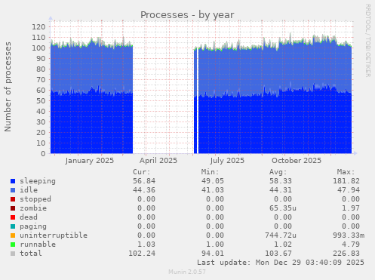
Task: Click idle current value 44.36
Action: [x=144, y=190]
